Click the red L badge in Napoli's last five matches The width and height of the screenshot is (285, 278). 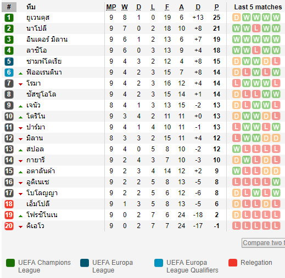(x=256, y=29)
